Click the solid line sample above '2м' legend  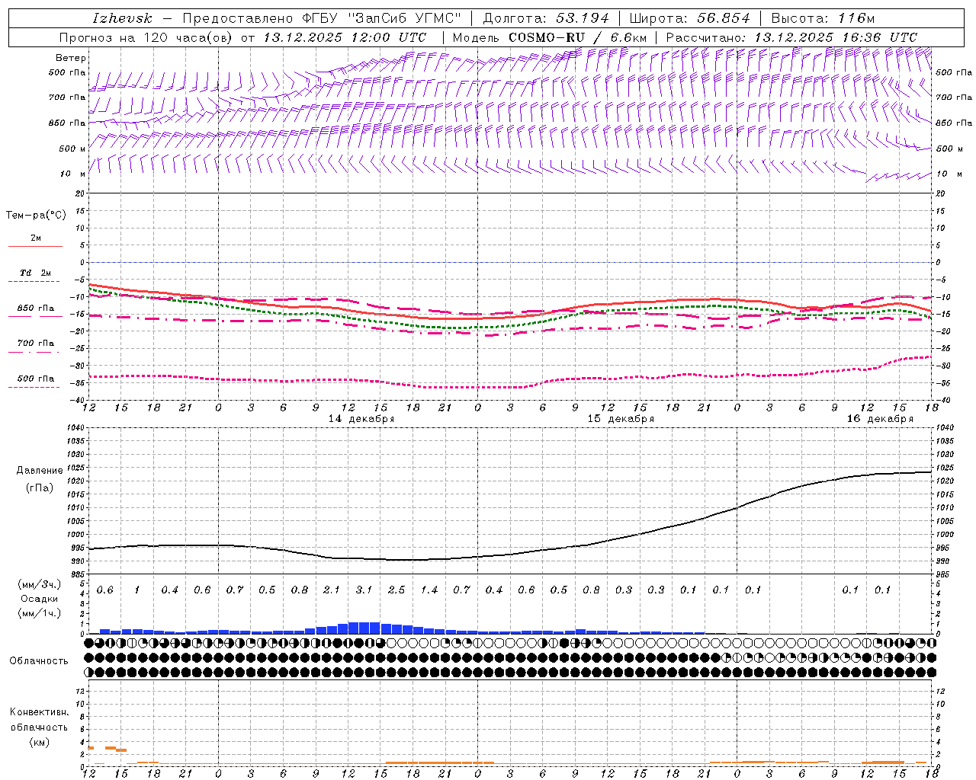coord(35,247)
